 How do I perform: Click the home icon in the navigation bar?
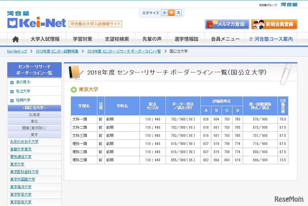pos(15,39)
